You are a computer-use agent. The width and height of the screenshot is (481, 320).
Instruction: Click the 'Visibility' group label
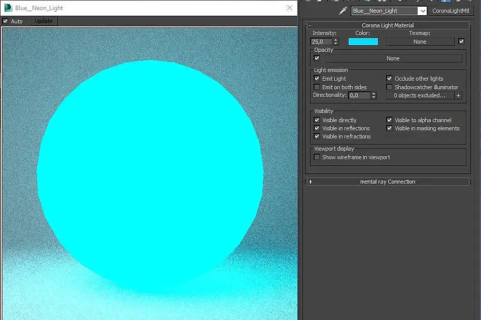point(323,111)
